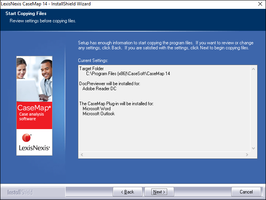Click the Current Settings label
The width and height of the screenshot is (266, 200).
93,61
